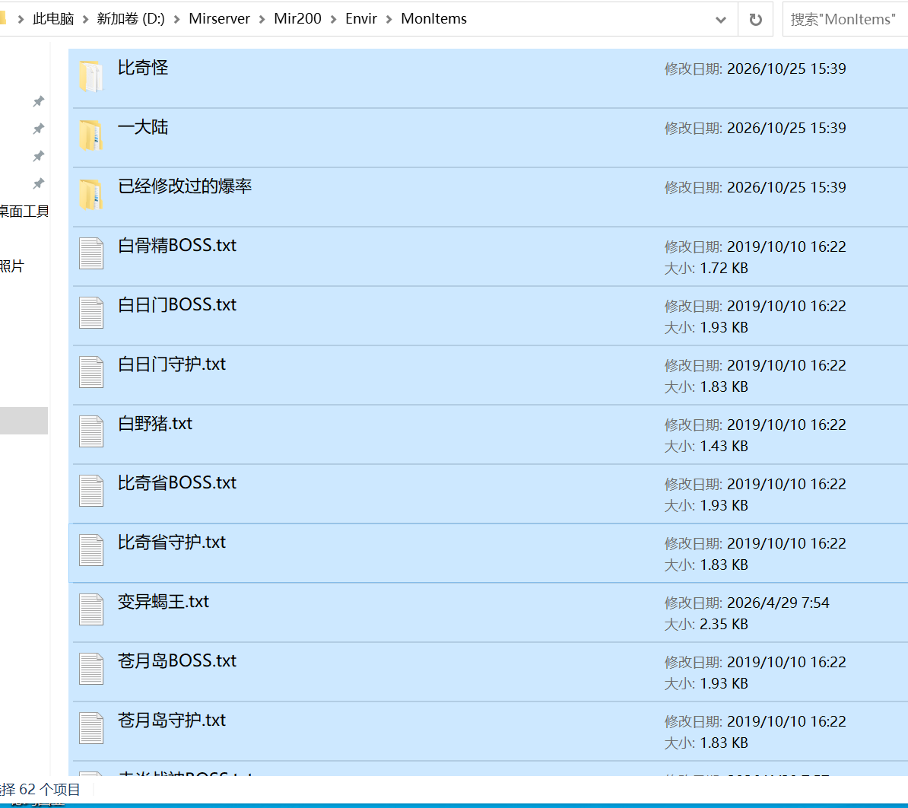Click the 1.72 KB size value
The height and width of the screenshot is (808, 908).
pyautogui.click(x=724, y=268)
